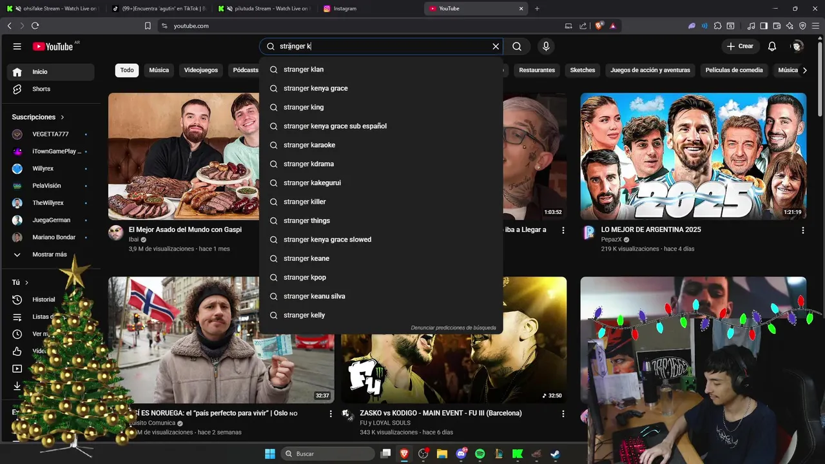Open the account avatar menu
The width and height of the screenshot is (825, 464).
(797, 46)
